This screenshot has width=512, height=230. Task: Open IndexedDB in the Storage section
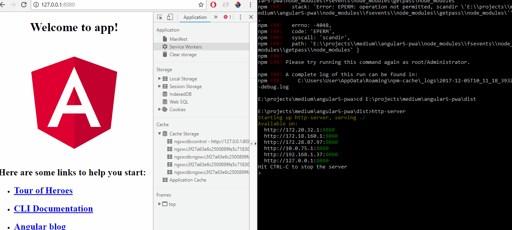[x=180, y=94]
